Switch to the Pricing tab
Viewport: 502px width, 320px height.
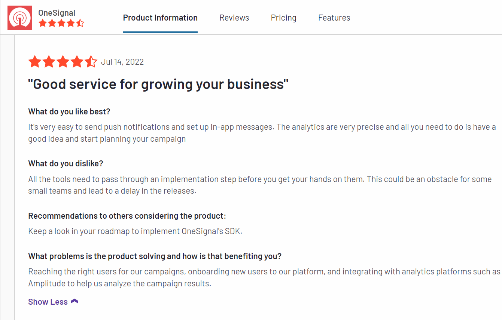coord(284,18)
